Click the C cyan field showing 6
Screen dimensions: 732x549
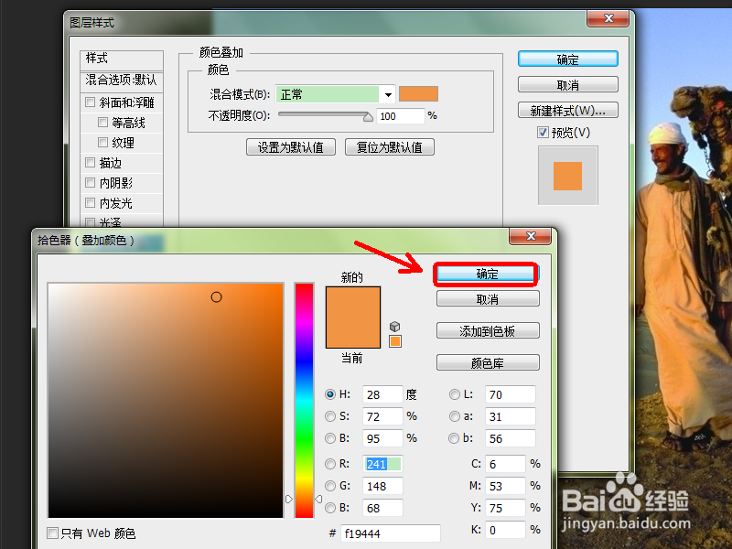pyautogui.click(x=505, y=464)
